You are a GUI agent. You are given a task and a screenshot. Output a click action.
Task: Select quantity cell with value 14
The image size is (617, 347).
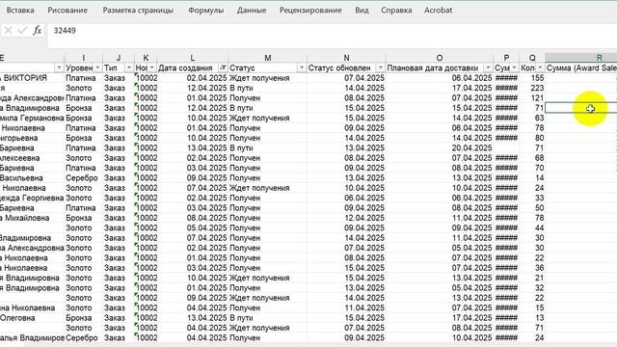532,177
